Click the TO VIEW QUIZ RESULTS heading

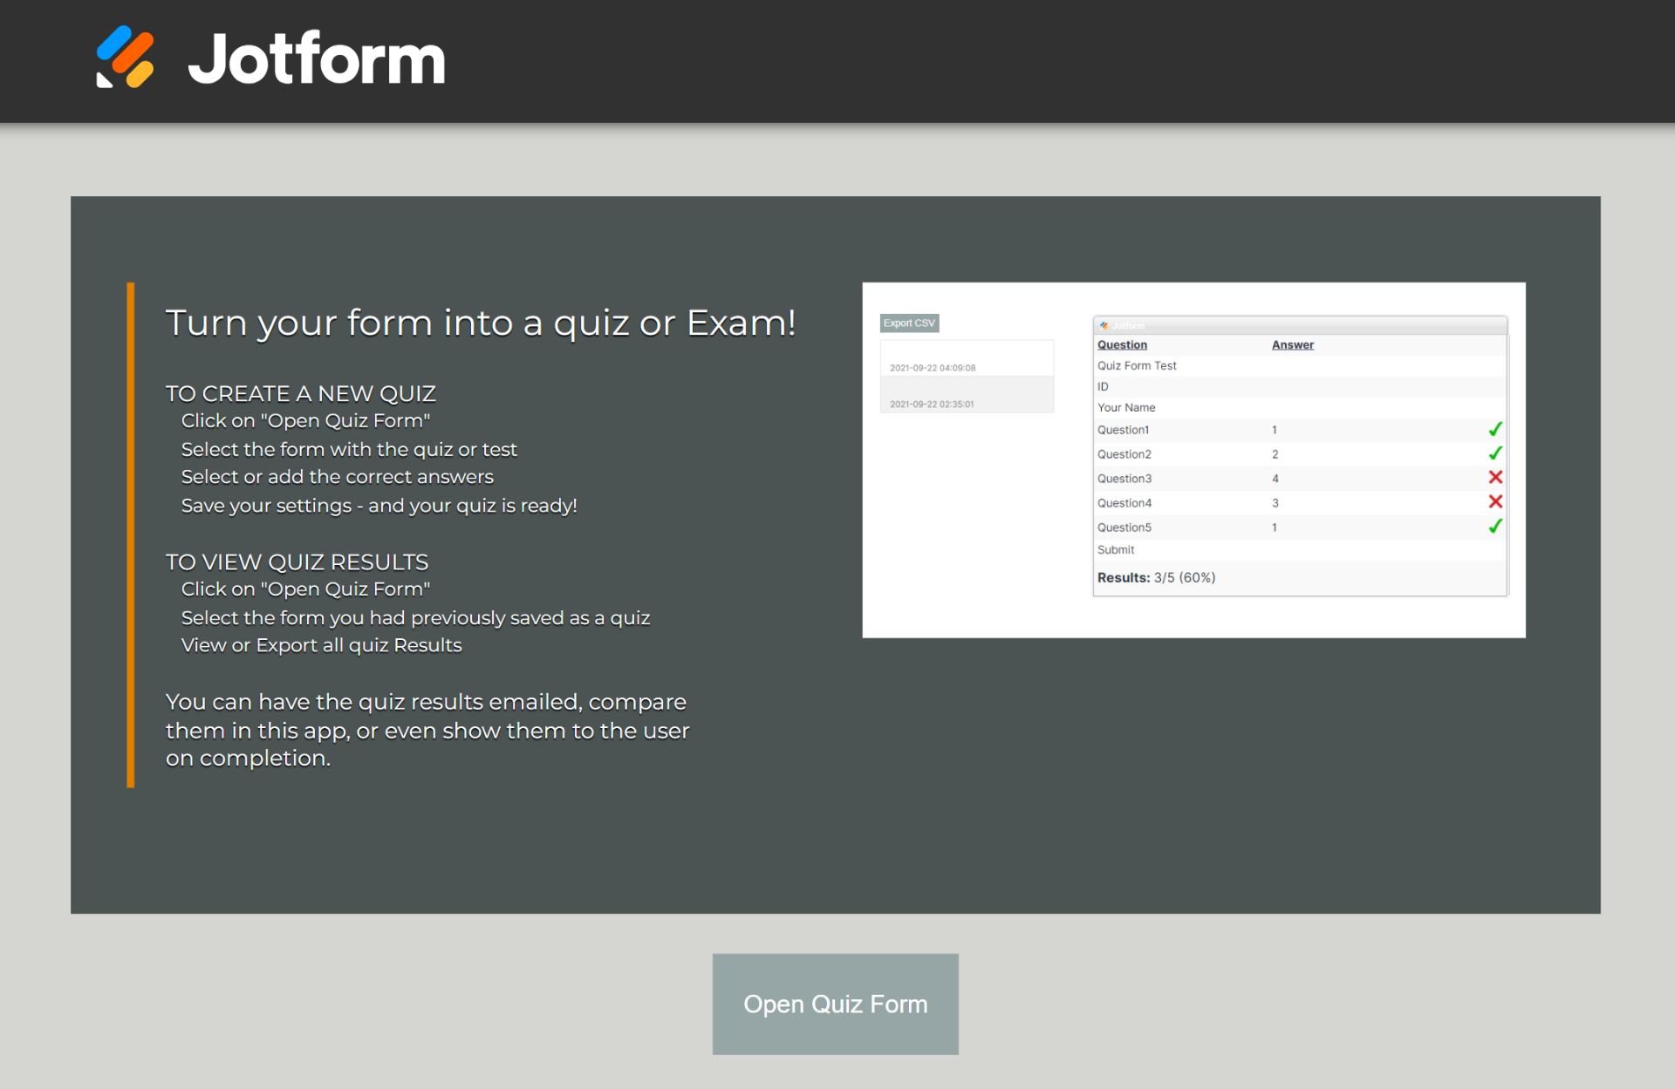[x=297, y=562]
